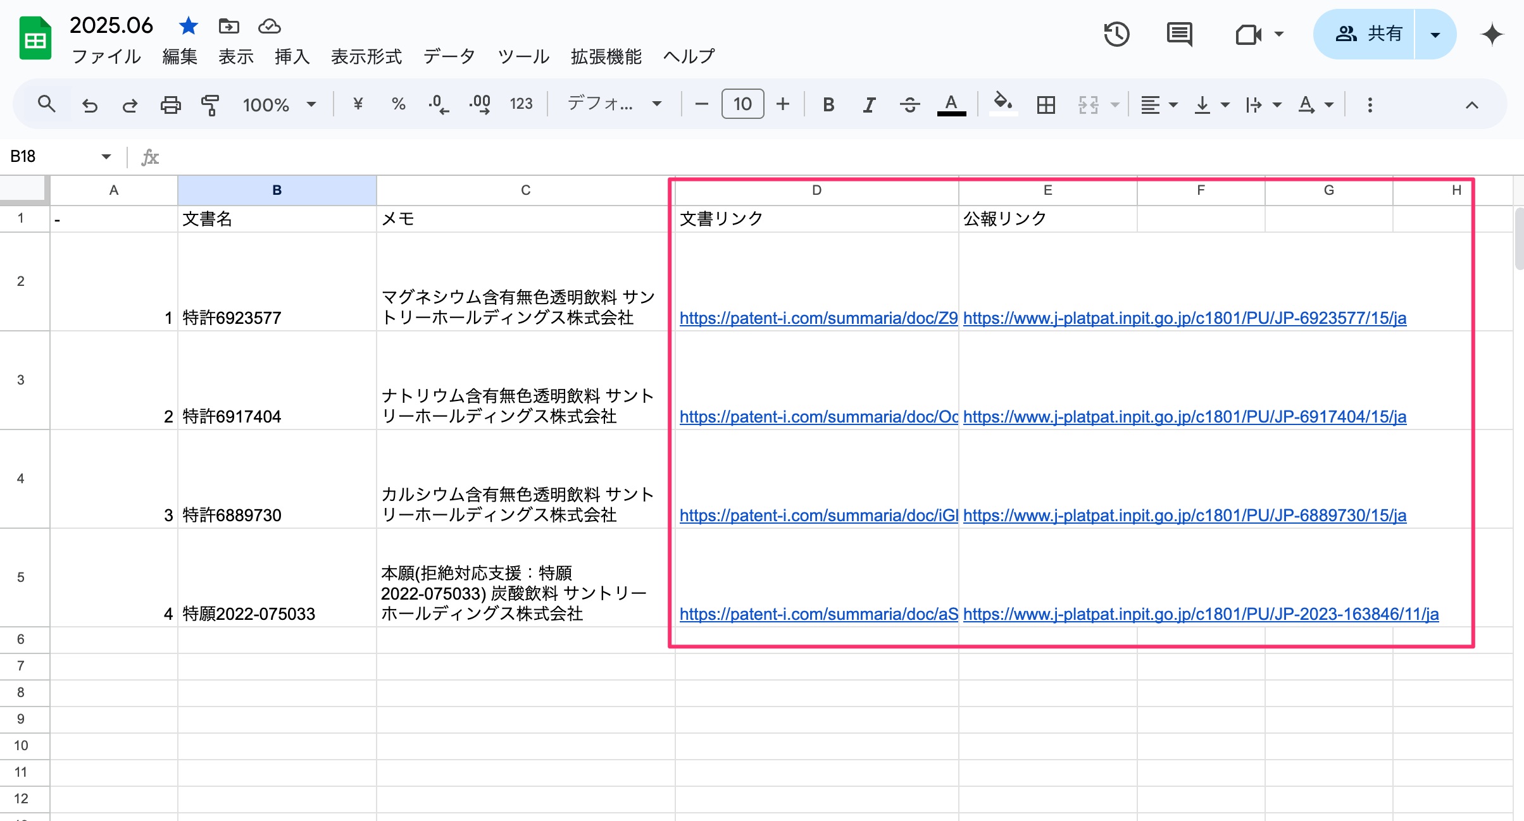Increase decimal places
Screen dimensions: 1524x821
pos(480,104)
